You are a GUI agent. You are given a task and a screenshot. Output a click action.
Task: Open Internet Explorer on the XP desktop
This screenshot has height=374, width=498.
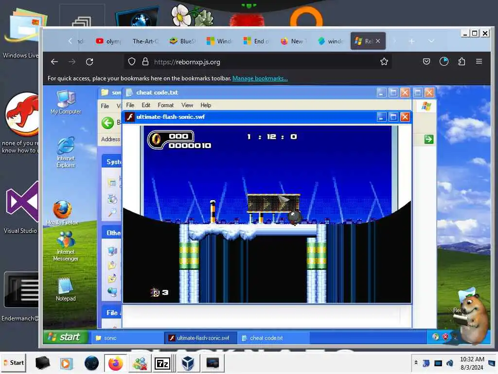point(66,152)
